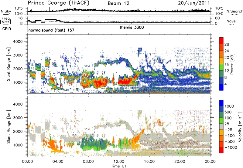This screenshot has height=168, width=243.
Task: Select the Velocity [m s-1] color bar title
Action: point(240,126)
